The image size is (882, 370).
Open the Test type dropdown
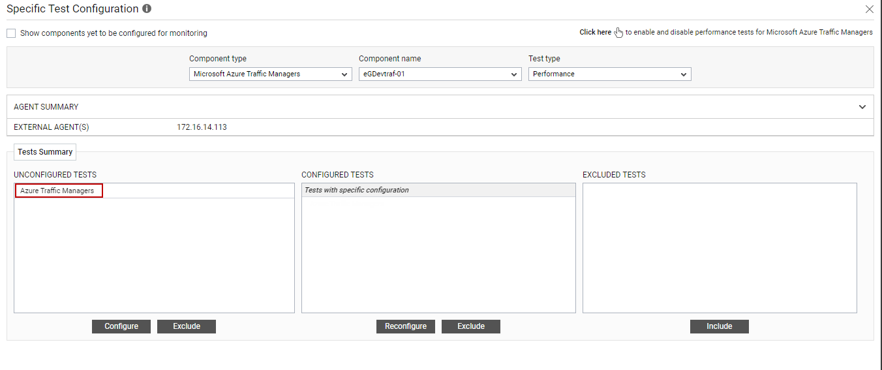click(x=610, y=74)
